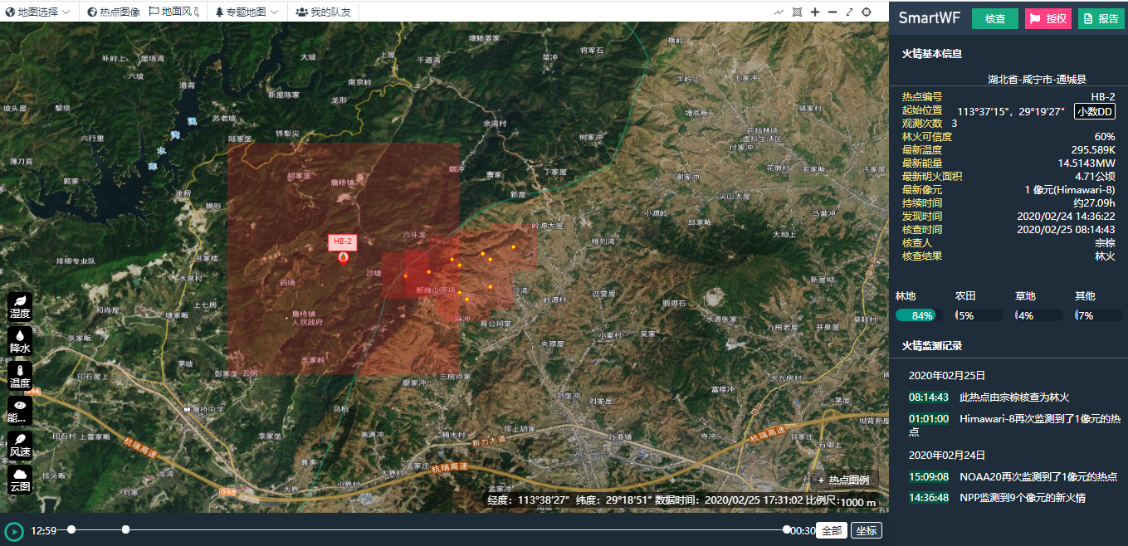The height and width of the screenshot is (546, 1128).
Task: Expand the 热点图例 legend panel
Action: pos(843,480)
